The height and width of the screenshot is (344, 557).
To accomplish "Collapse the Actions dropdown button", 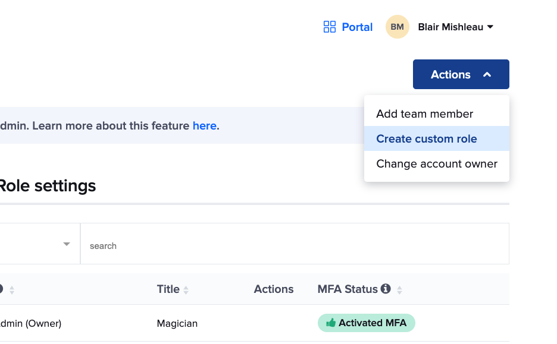I will coord(461,74).
